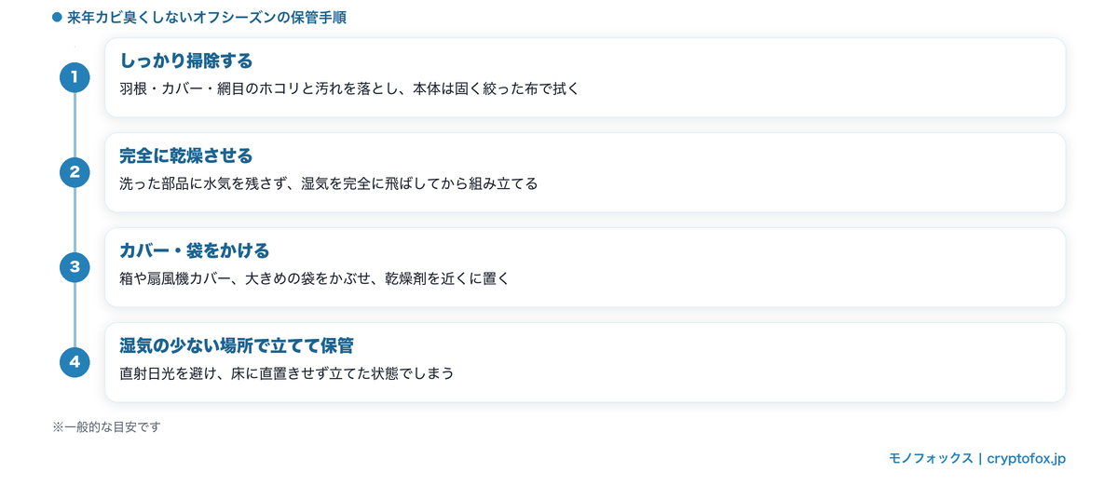Select the heading カバー・袋をかける
The height and width of the screenshot is (486, 1118).
pyautogui.click(x=195, y=250)
